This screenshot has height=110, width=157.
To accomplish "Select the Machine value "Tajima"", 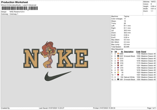I will pos(126,16).
